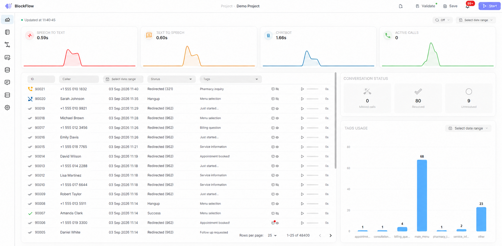Open the flow graph editor sidebar icon
The height and width of the screenshot is (246, 502).
pos(7,45)
